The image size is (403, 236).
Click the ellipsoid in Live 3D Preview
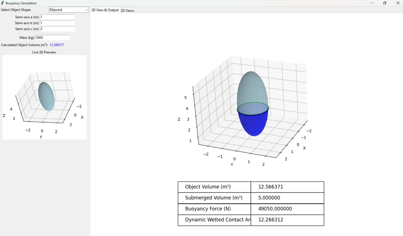(x=46, y=96)
